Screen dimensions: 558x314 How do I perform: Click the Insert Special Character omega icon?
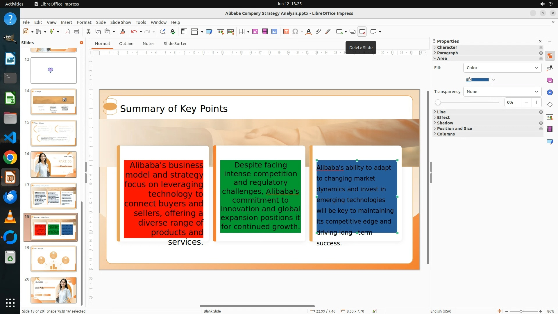pyautogui.click(x=295, y=32)
